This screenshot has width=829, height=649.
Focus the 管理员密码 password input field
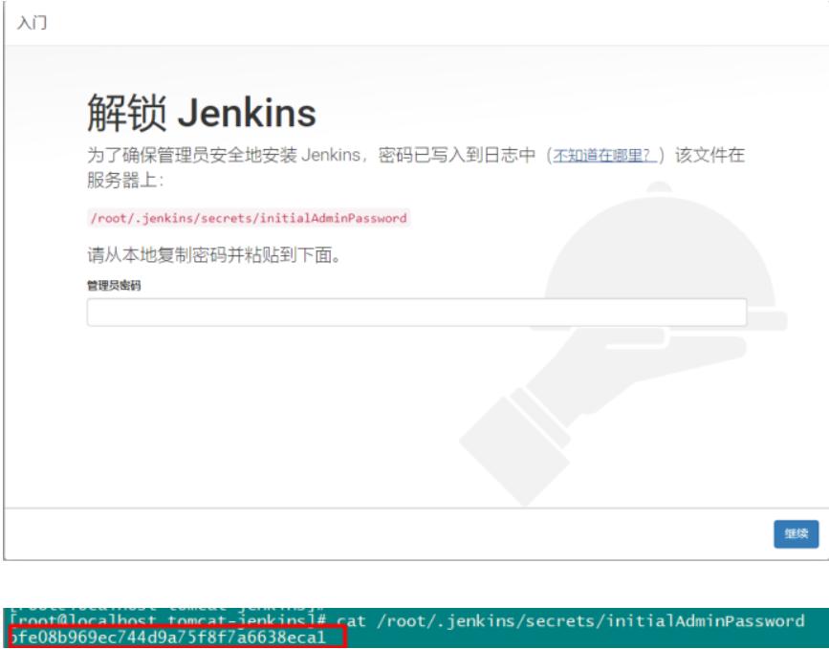417,313
